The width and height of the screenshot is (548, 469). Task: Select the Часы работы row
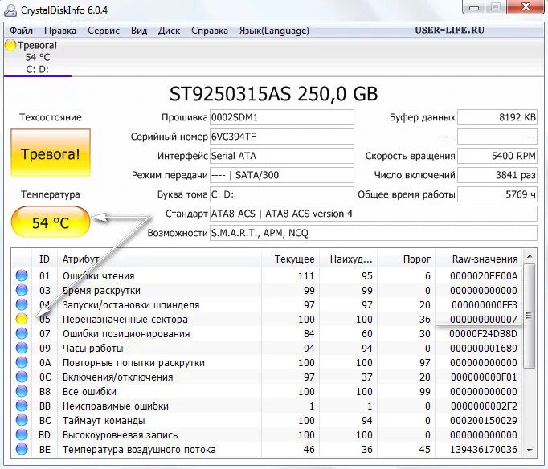click(x=268, y=349)
